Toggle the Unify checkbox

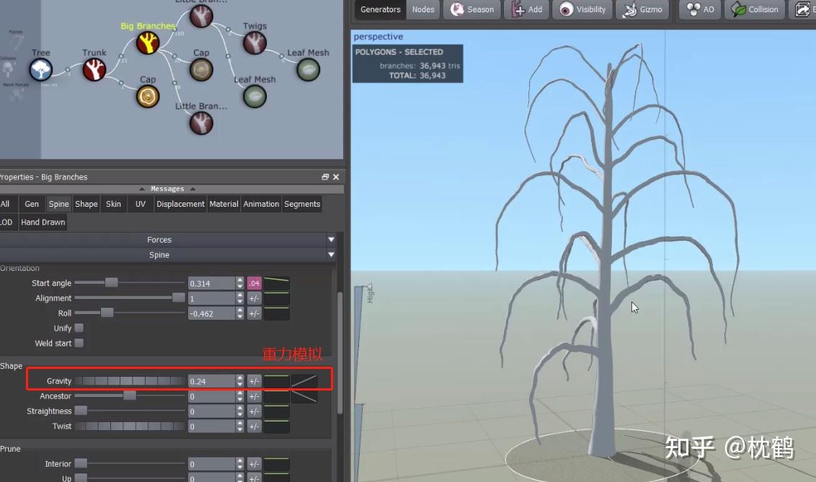pos(79,328)
